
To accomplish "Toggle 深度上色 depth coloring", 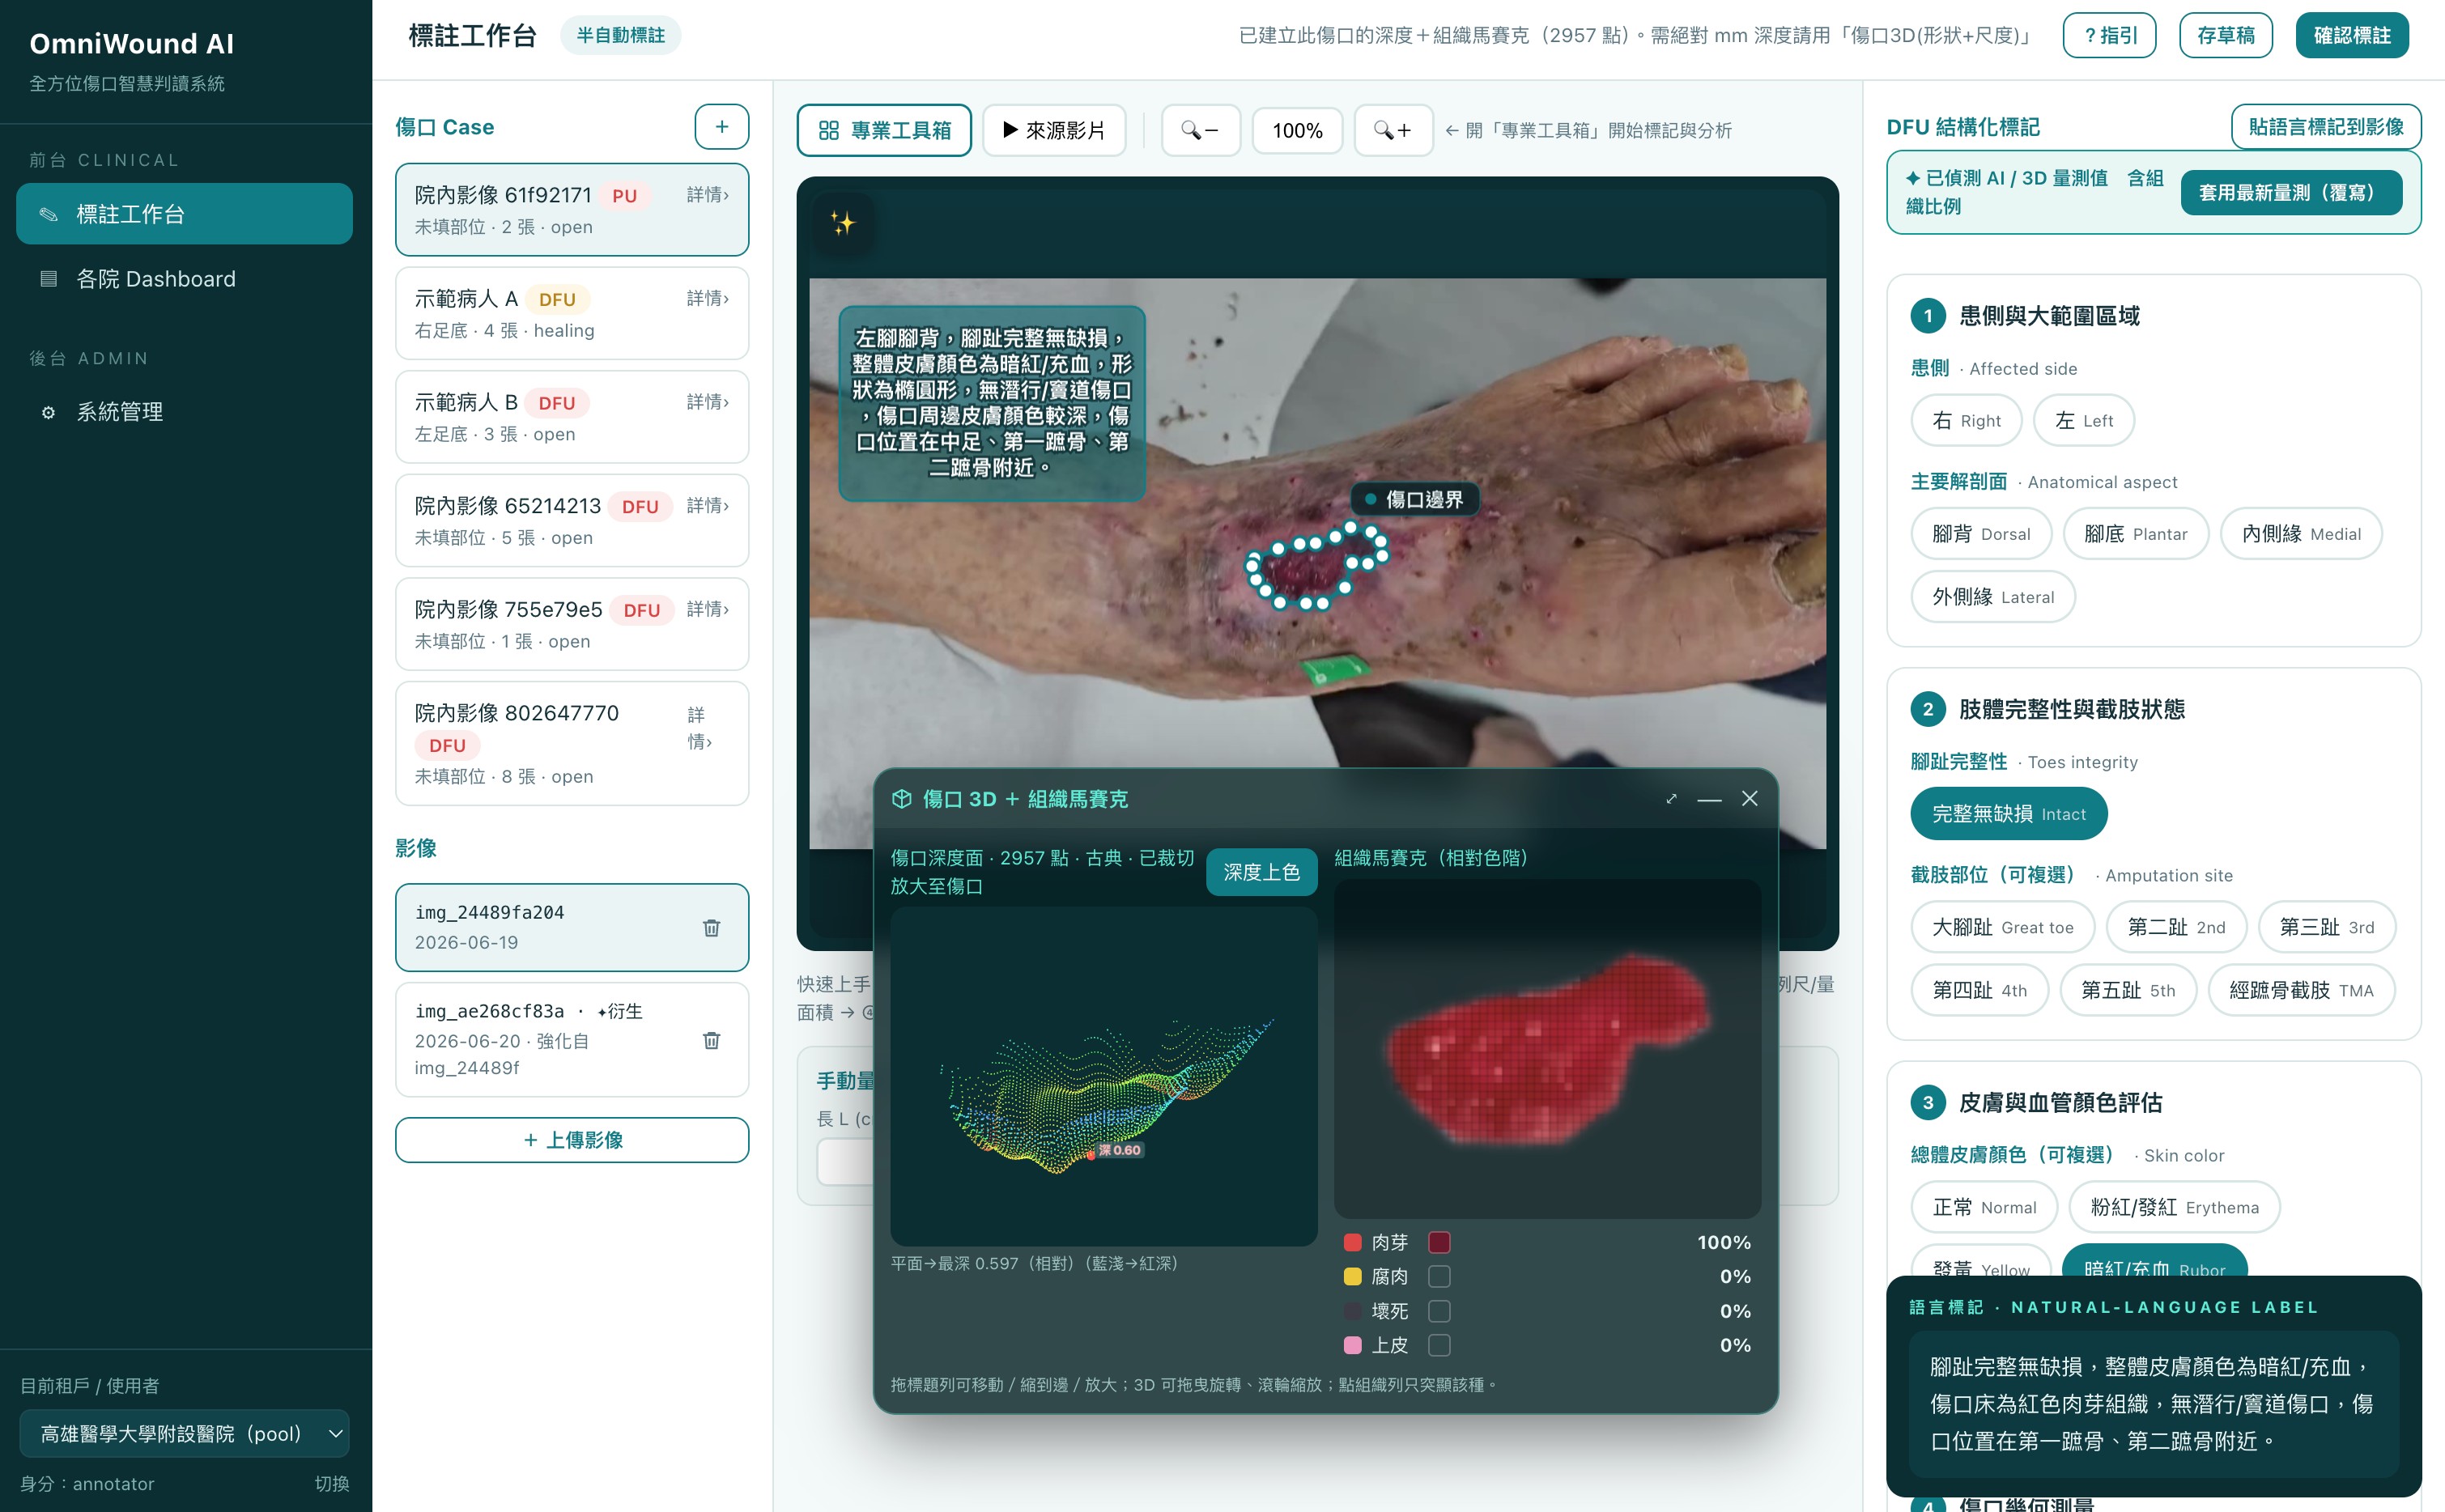I will [1261, 872].
